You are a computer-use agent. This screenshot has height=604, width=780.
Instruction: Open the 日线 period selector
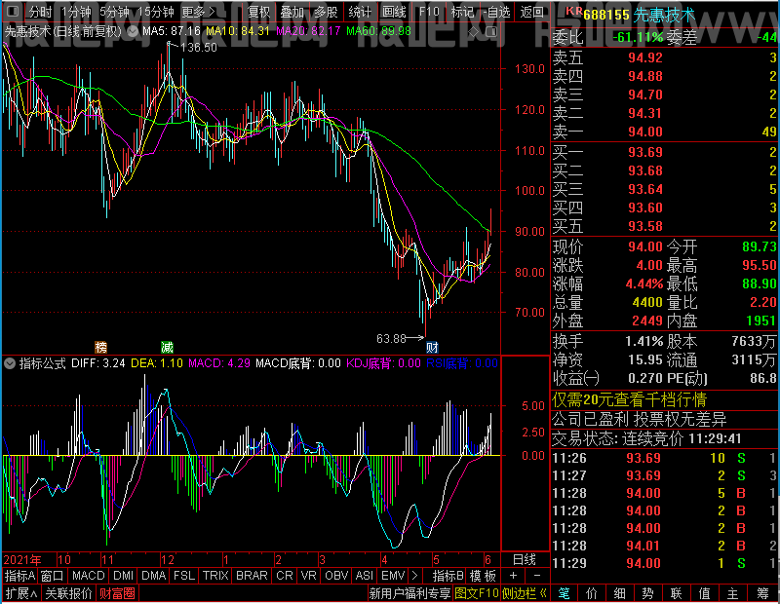(x=525, y=560)
